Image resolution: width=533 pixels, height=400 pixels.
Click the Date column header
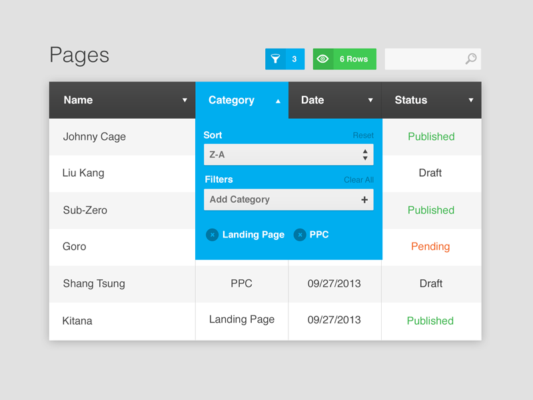pos(312,100)
